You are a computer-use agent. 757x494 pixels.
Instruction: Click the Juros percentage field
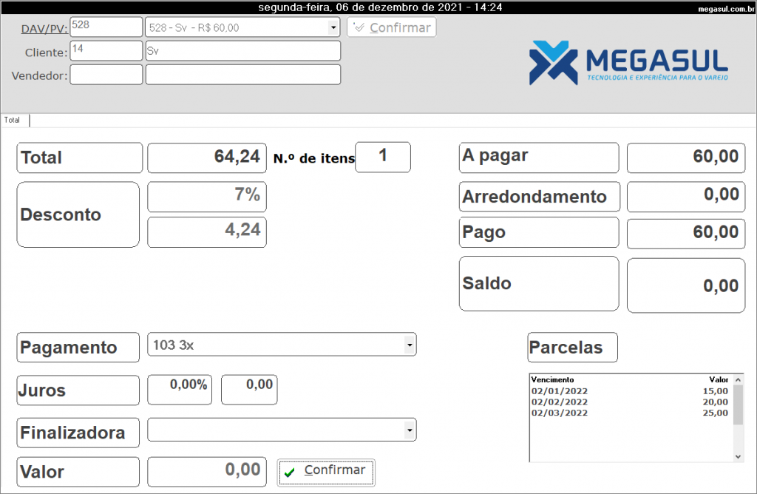pos(180,390)
